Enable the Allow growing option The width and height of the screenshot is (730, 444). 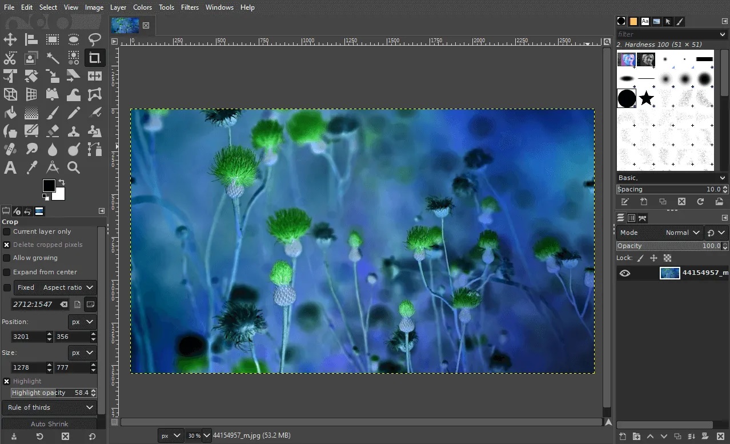tap(6, 258)
